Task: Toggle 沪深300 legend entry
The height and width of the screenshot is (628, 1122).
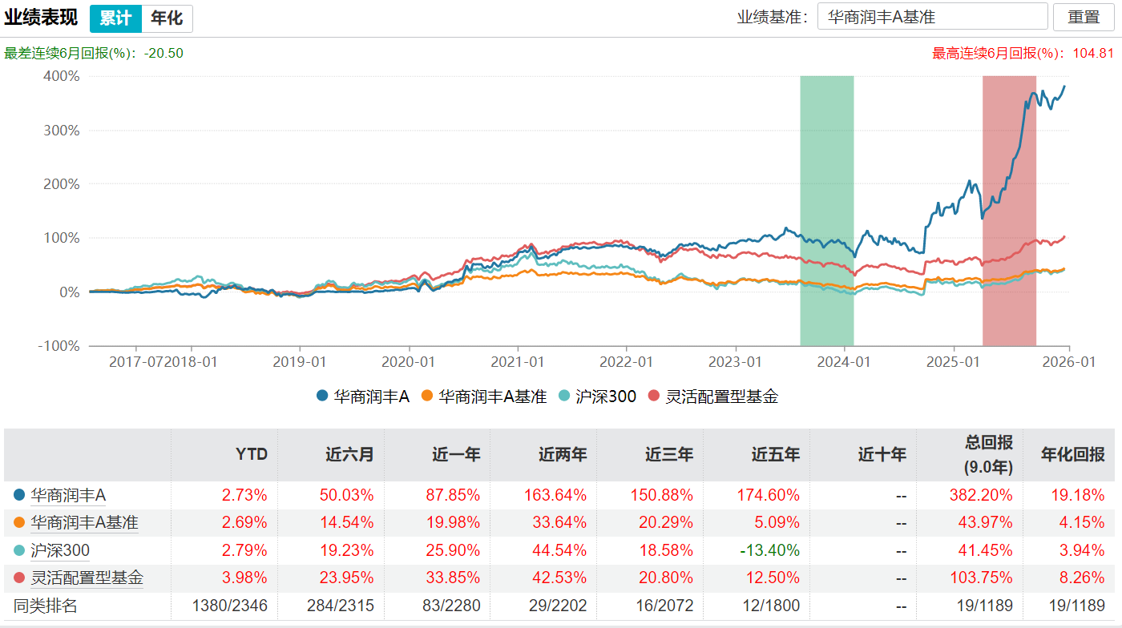Action: [x=597, y=396]
